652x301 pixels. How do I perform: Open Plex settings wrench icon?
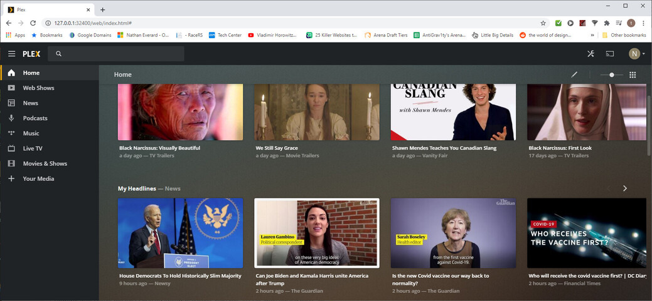coord(591,53)
